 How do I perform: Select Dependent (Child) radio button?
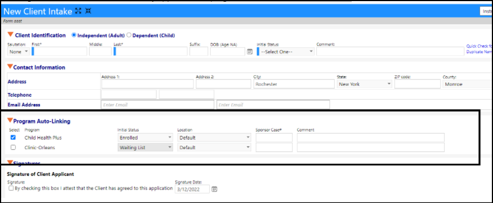click(x=129, y=35)
